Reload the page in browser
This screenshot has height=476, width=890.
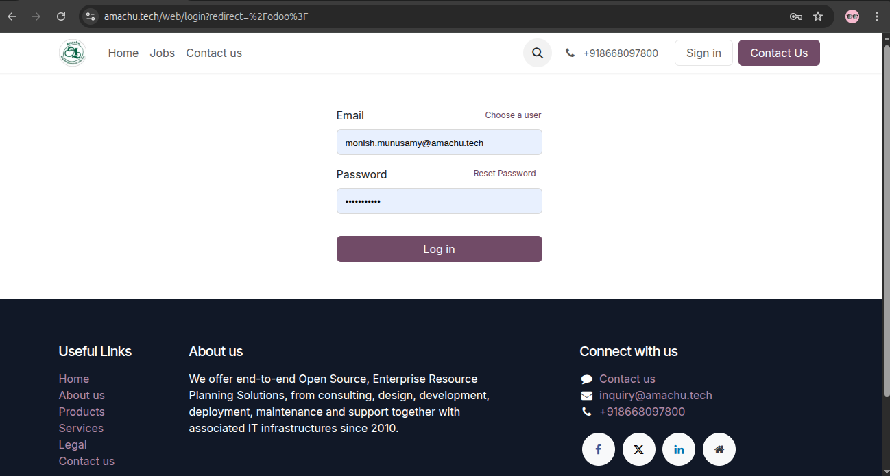[61, 16]
